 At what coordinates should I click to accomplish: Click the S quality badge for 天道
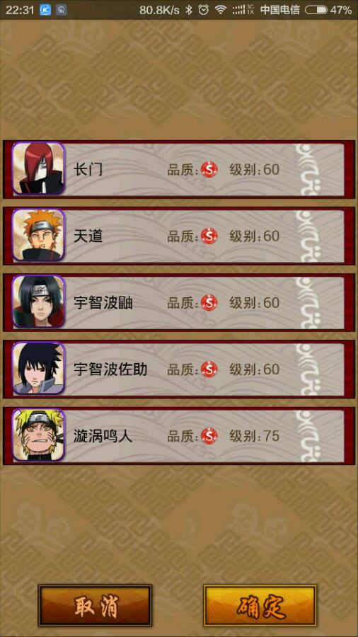point(209,236)
